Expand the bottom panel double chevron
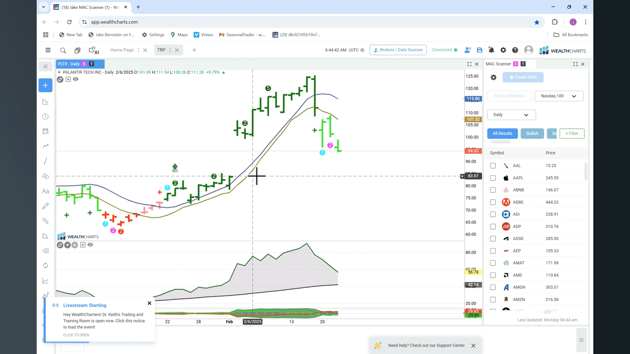 tap(581, 340)
